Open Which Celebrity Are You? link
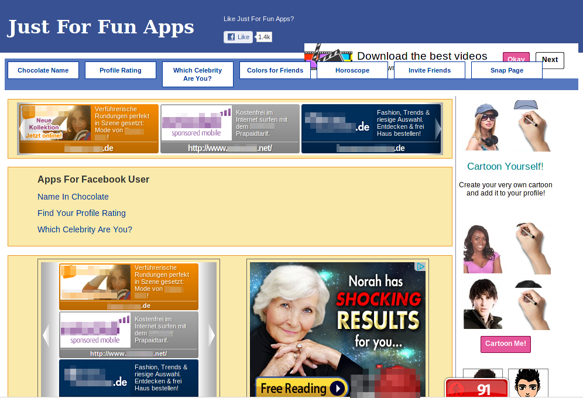The height and width of the screenshot is (398, 583). 85,229
